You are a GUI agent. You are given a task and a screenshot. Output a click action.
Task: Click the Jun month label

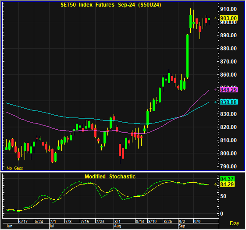pyautogui.click(x=9, y=226)
